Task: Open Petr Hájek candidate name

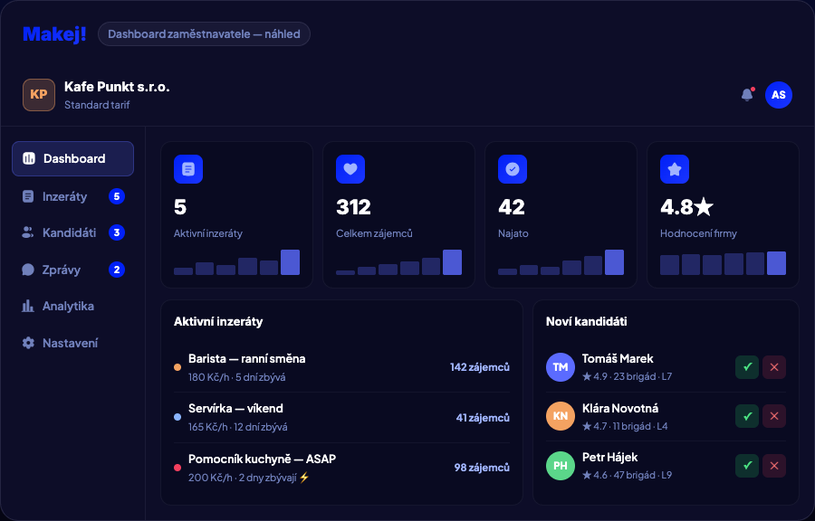Action: click(x=609, y=457)
